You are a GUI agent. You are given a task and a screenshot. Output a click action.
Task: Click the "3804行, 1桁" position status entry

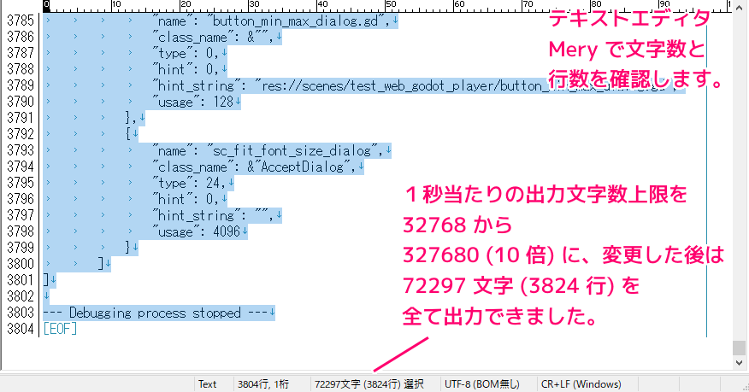(x=263, y=384)
